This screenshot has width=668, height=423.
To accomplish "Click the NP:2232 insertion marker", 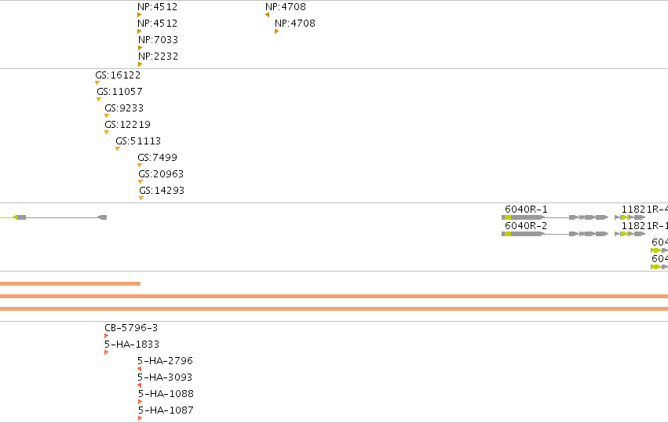I will coord(141,64).
